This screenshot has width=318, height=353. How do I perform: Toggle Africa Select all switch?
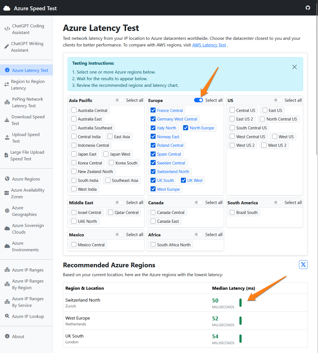pos(199,234)
